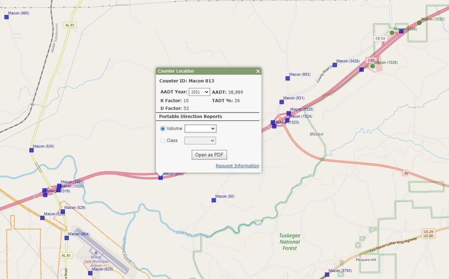This screenshot has height=279, width=449.
Task: Close the Counter Location popup
Action: [258, 71]
